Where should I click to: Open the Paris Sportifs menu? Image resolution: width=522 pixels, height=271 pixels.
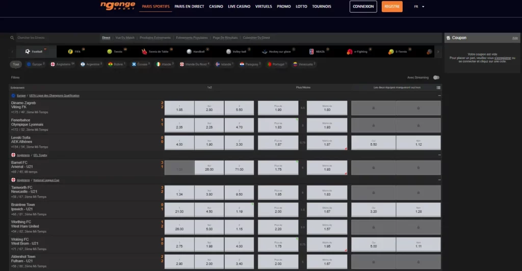(x=155, y=6)
